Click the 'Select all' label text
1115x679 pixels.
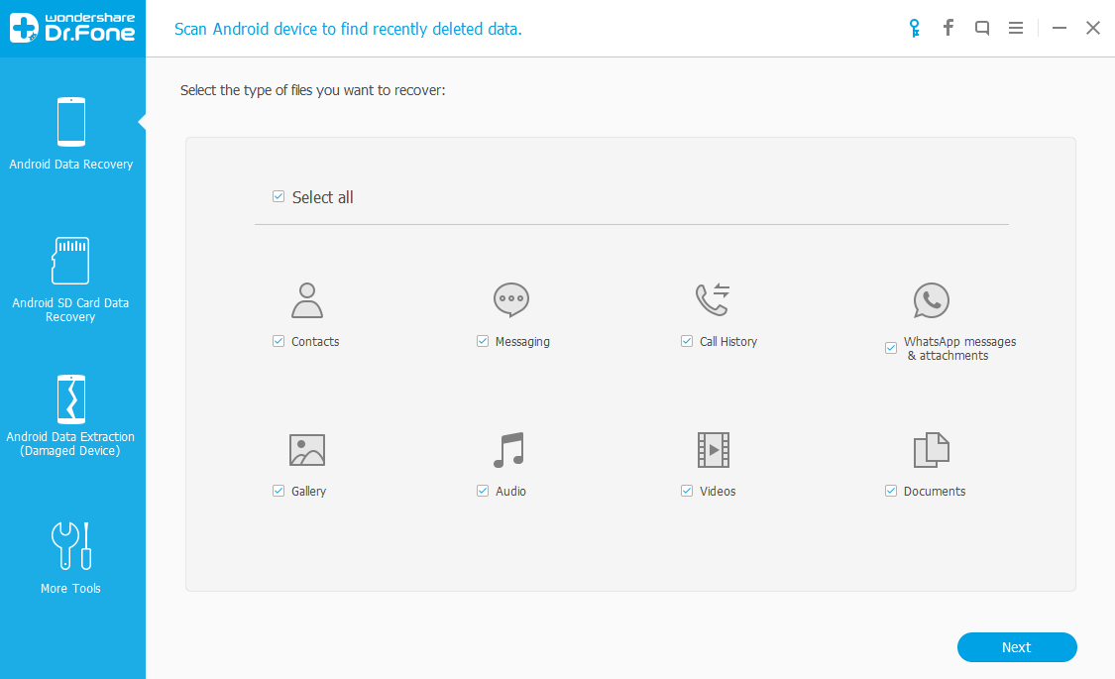click(323, 197)
